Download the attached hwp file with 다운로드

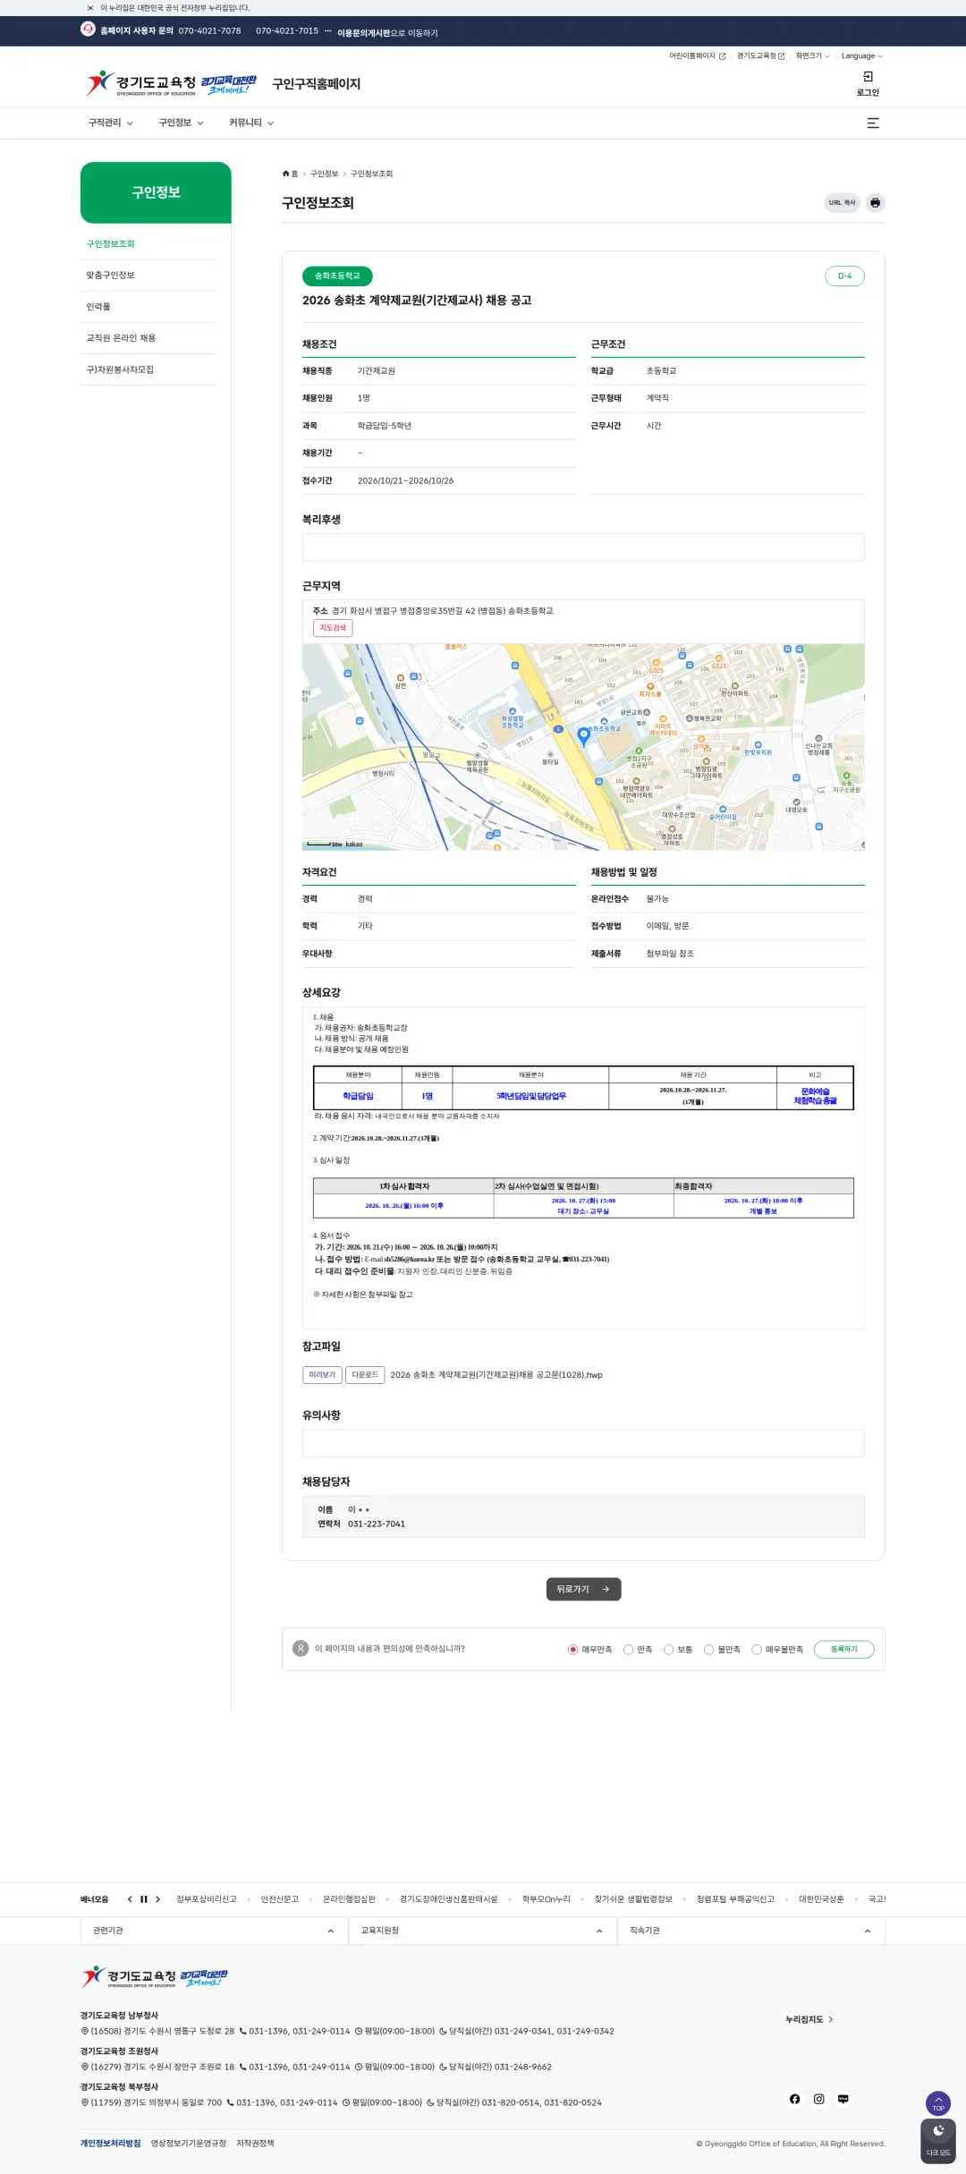tap(365, 1375)
